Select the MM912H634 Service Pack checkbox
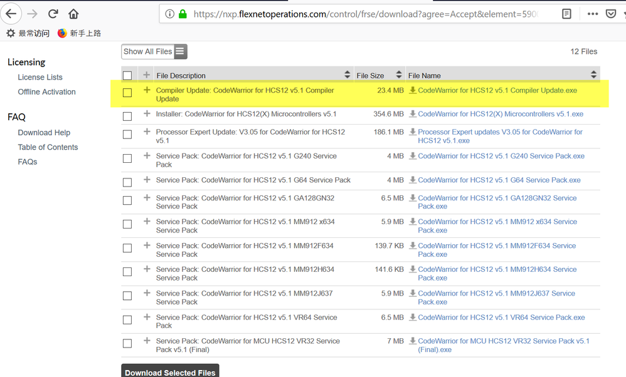626x377 pixels. (x=127, y=271)
